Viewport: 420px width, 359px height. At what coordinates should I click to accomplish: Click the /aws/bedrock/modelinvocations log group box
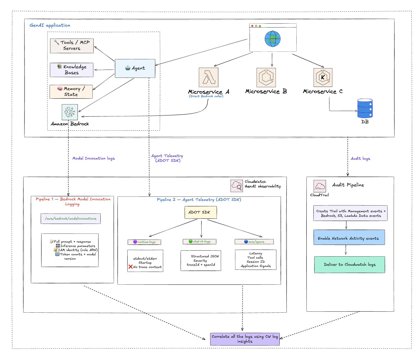tap(71, 219)
